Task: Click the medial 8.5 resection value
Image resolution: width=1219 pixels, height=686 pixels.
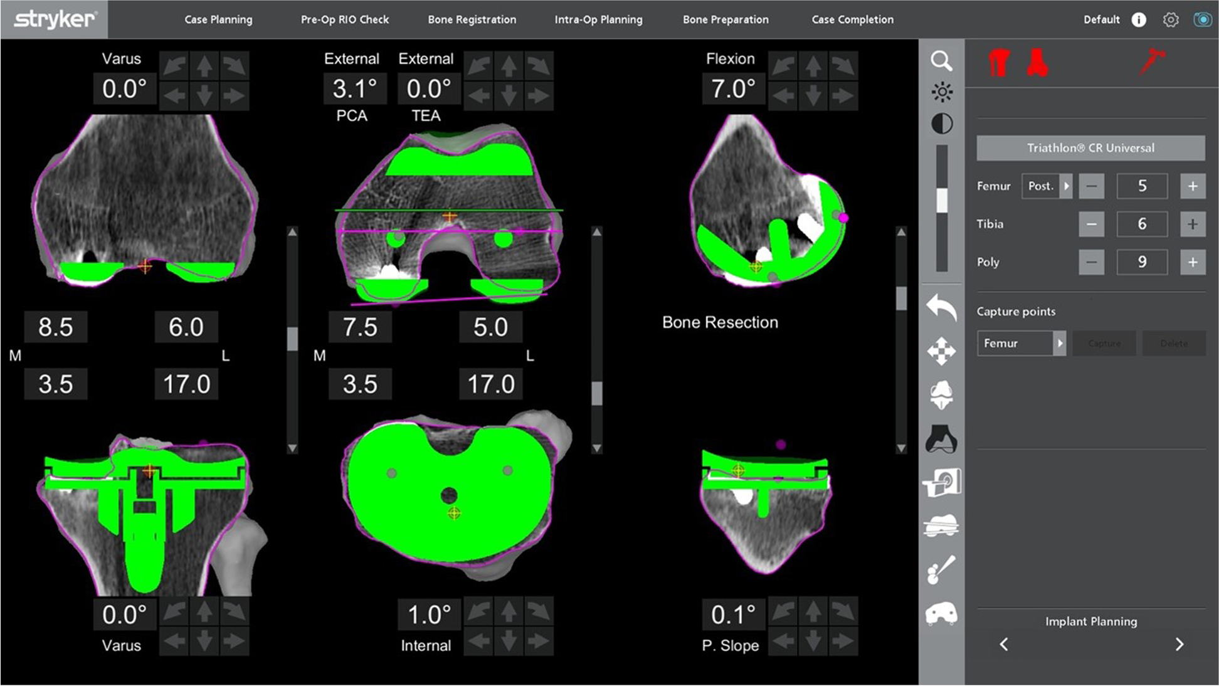Action: pyautogui.click(x=56, y=327)
